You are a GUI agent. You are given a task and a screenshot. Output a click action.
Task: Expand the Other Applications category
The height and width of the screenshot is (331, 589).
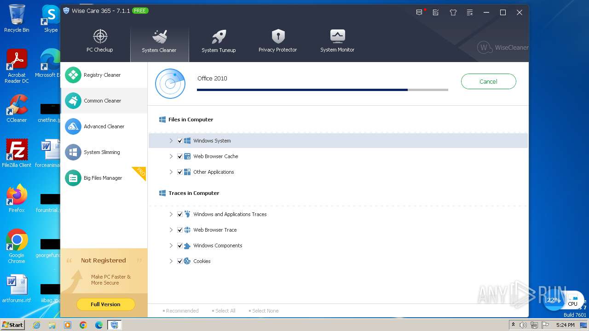171,172
